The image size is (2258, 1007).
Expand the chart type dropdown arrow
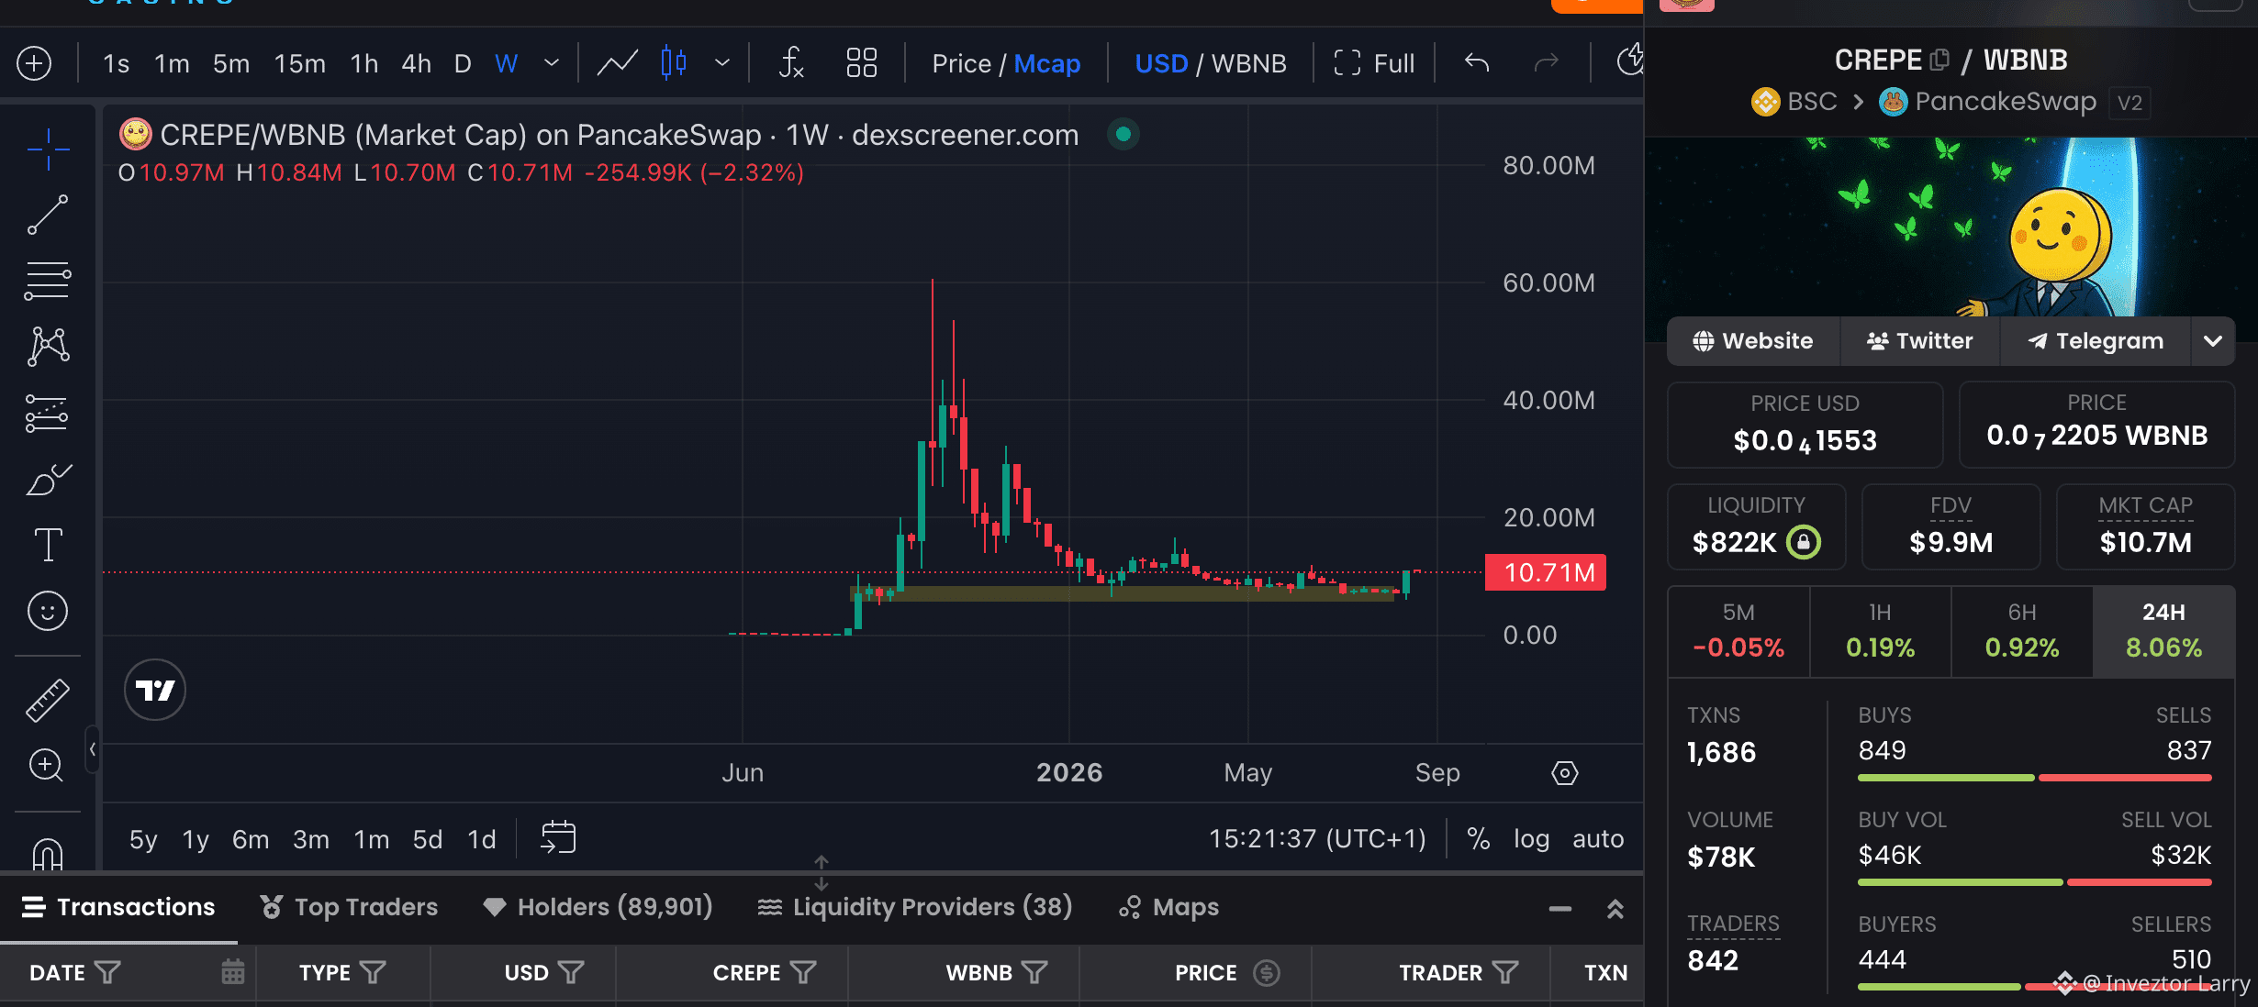[x=722, y=62]
